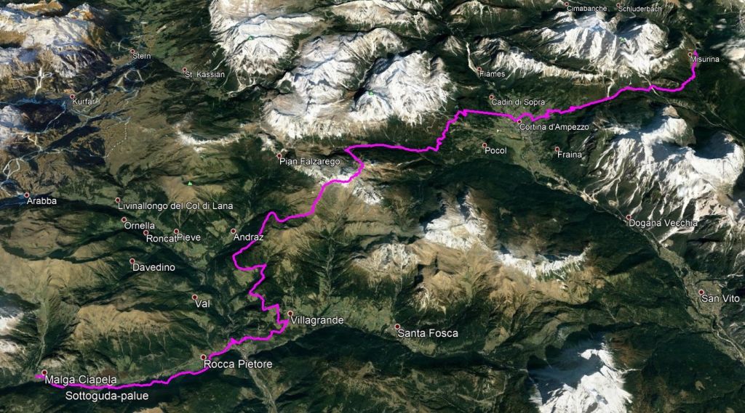The height and width of the screenshot is (413, 745).
Task: Select the Malga Ciapela marker
Action: pyautogui.click(x=44, y=372)
